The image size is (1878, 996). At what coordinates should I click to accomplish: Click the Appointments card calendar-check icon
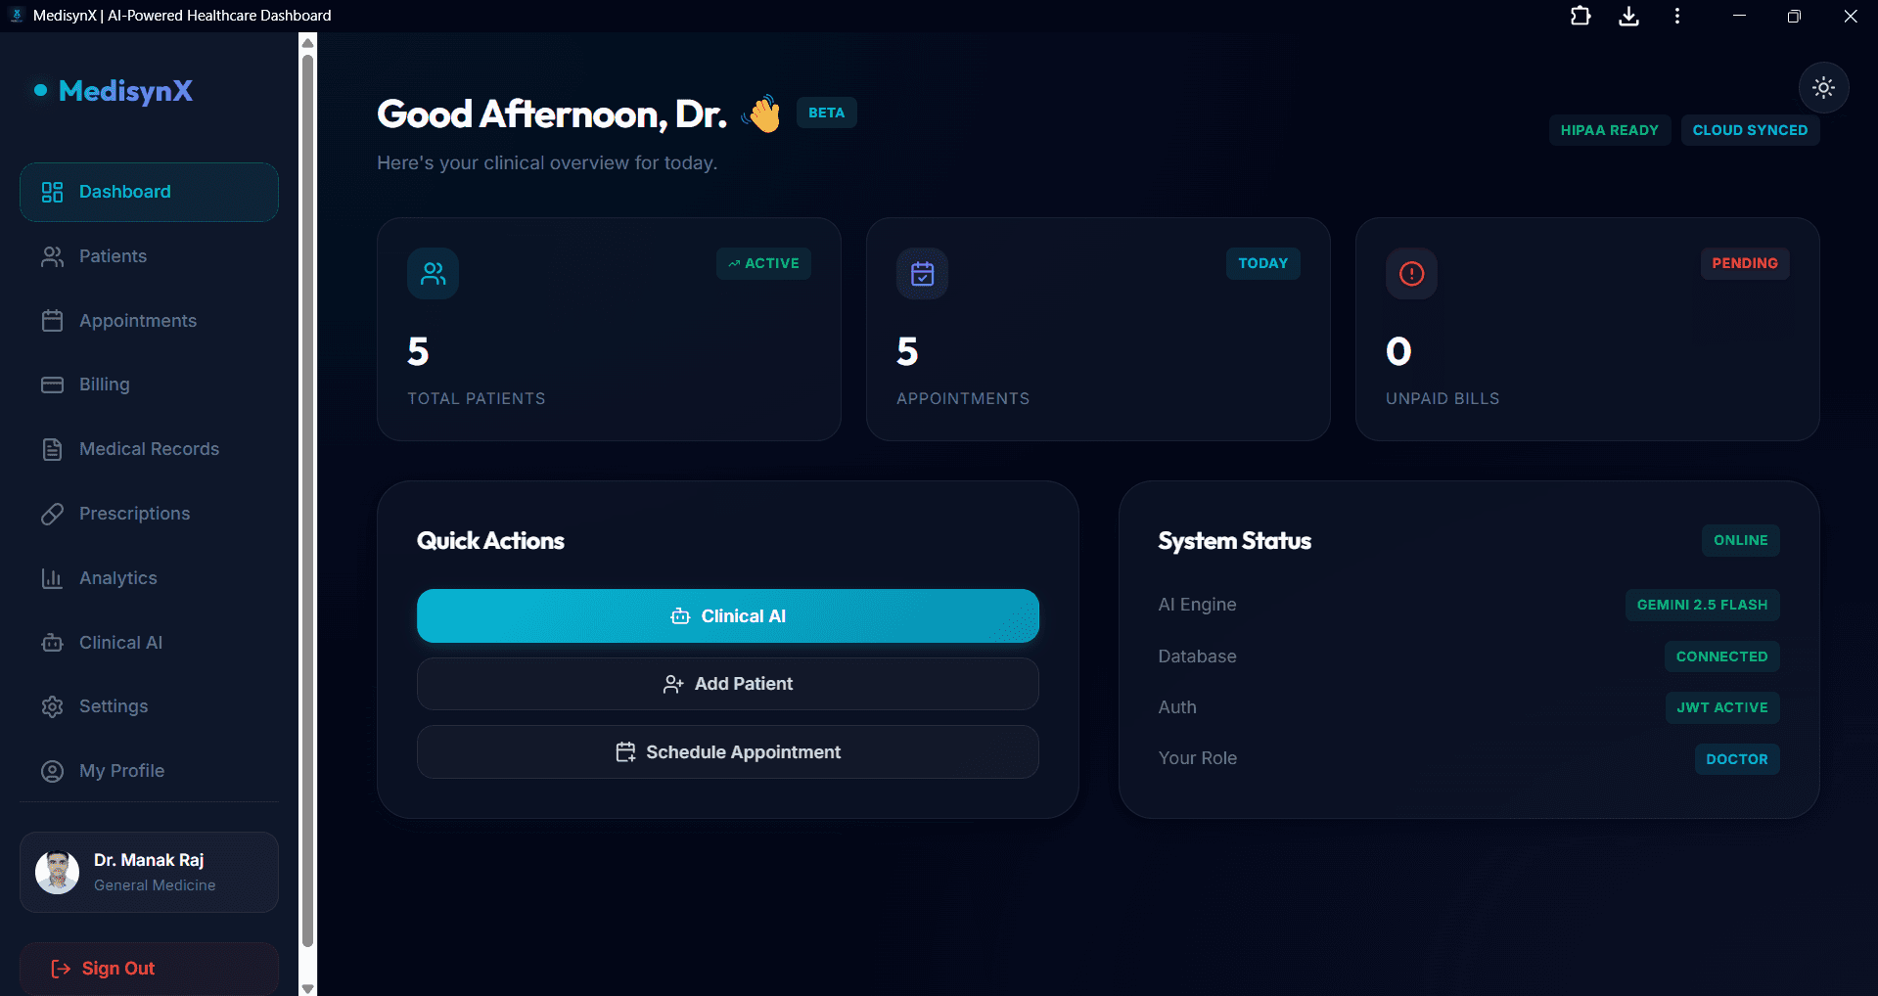[922, 273]
